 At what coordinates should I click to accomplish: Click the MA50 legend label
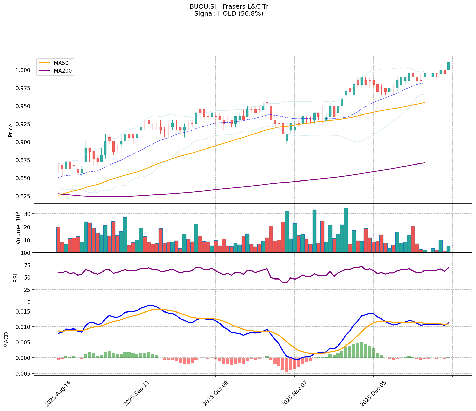[61, 62]
